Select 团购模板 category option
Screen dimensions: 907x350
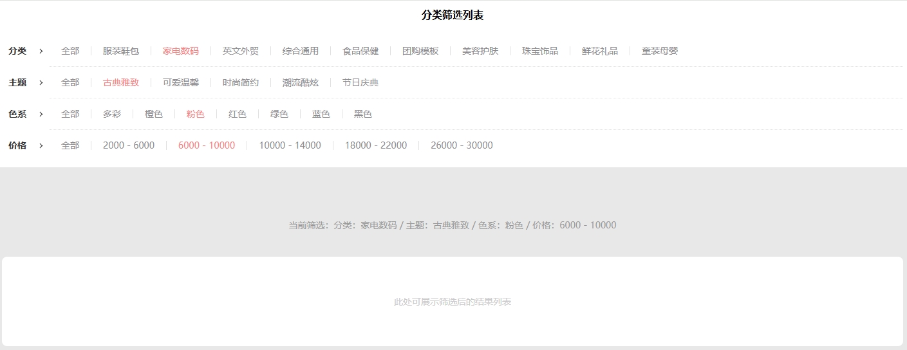tap(420, 51)
